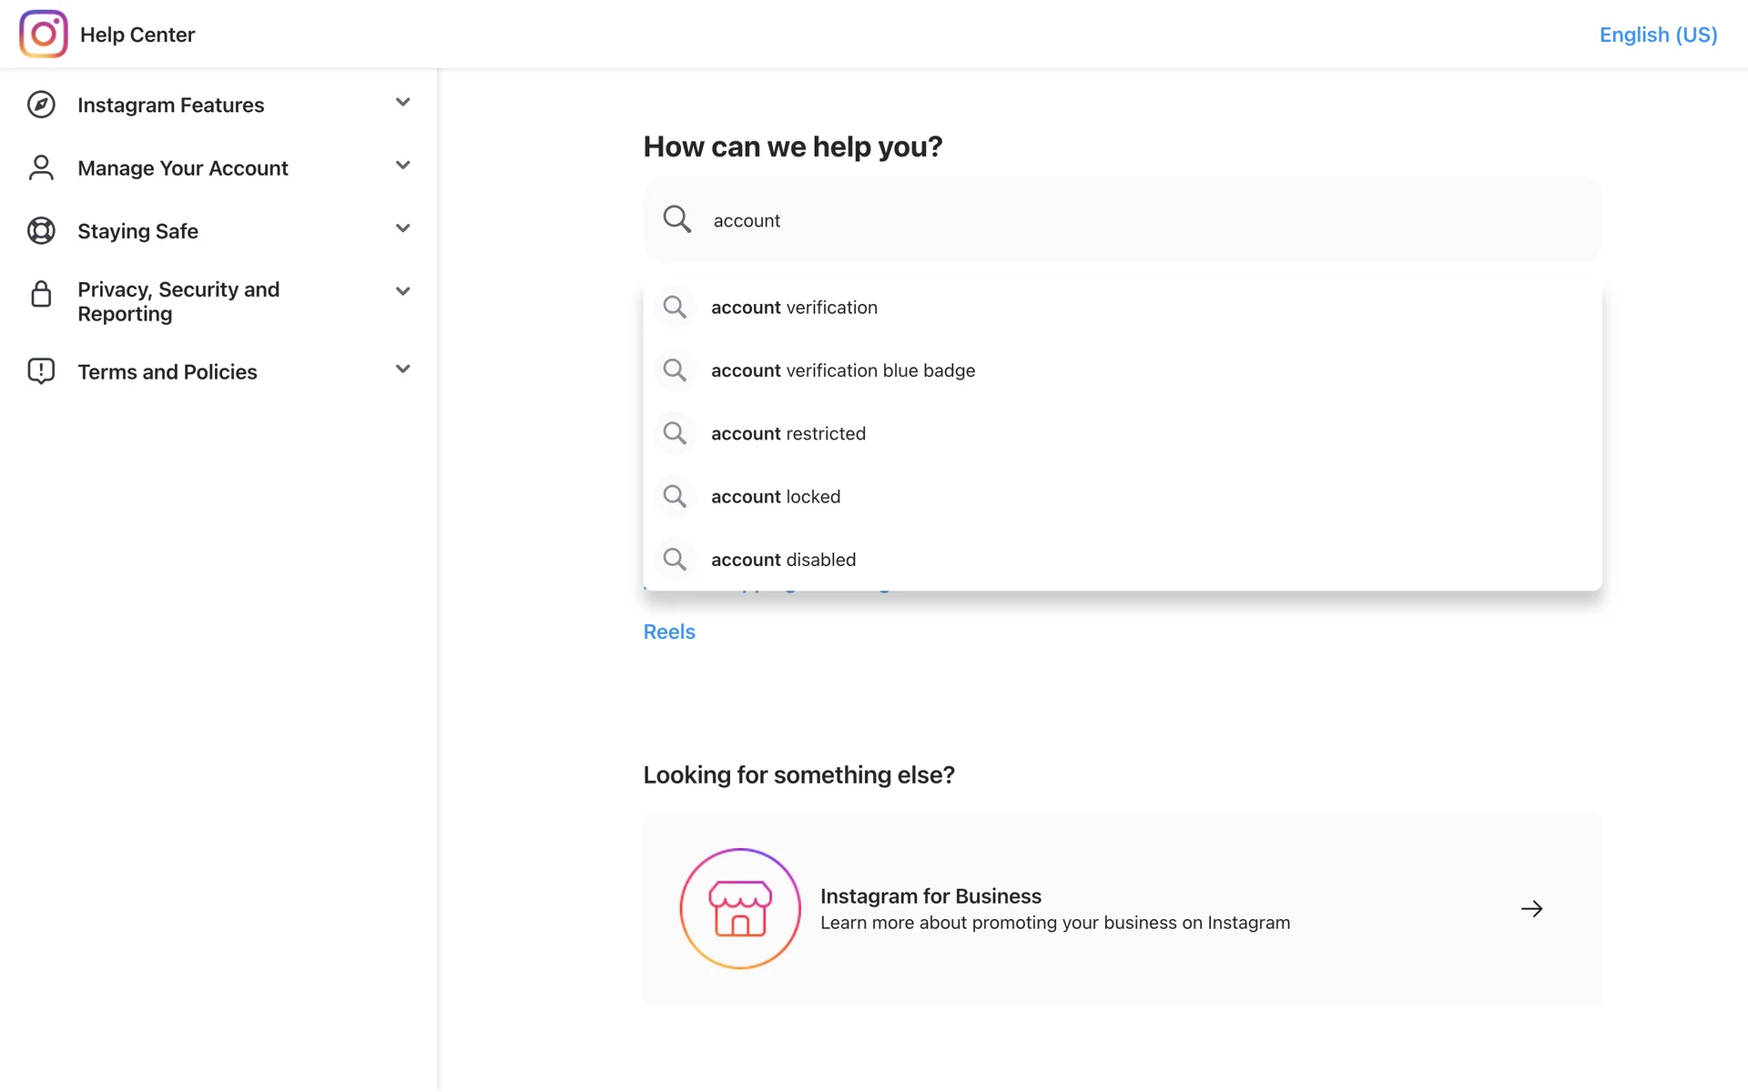
Task: Click the Instagram for Business storefront icon
Action: (740, 908)
